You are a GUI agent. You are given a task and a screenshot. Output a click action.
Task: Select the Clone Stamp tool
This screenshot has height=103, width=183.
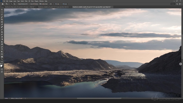[x=2, y=32]
